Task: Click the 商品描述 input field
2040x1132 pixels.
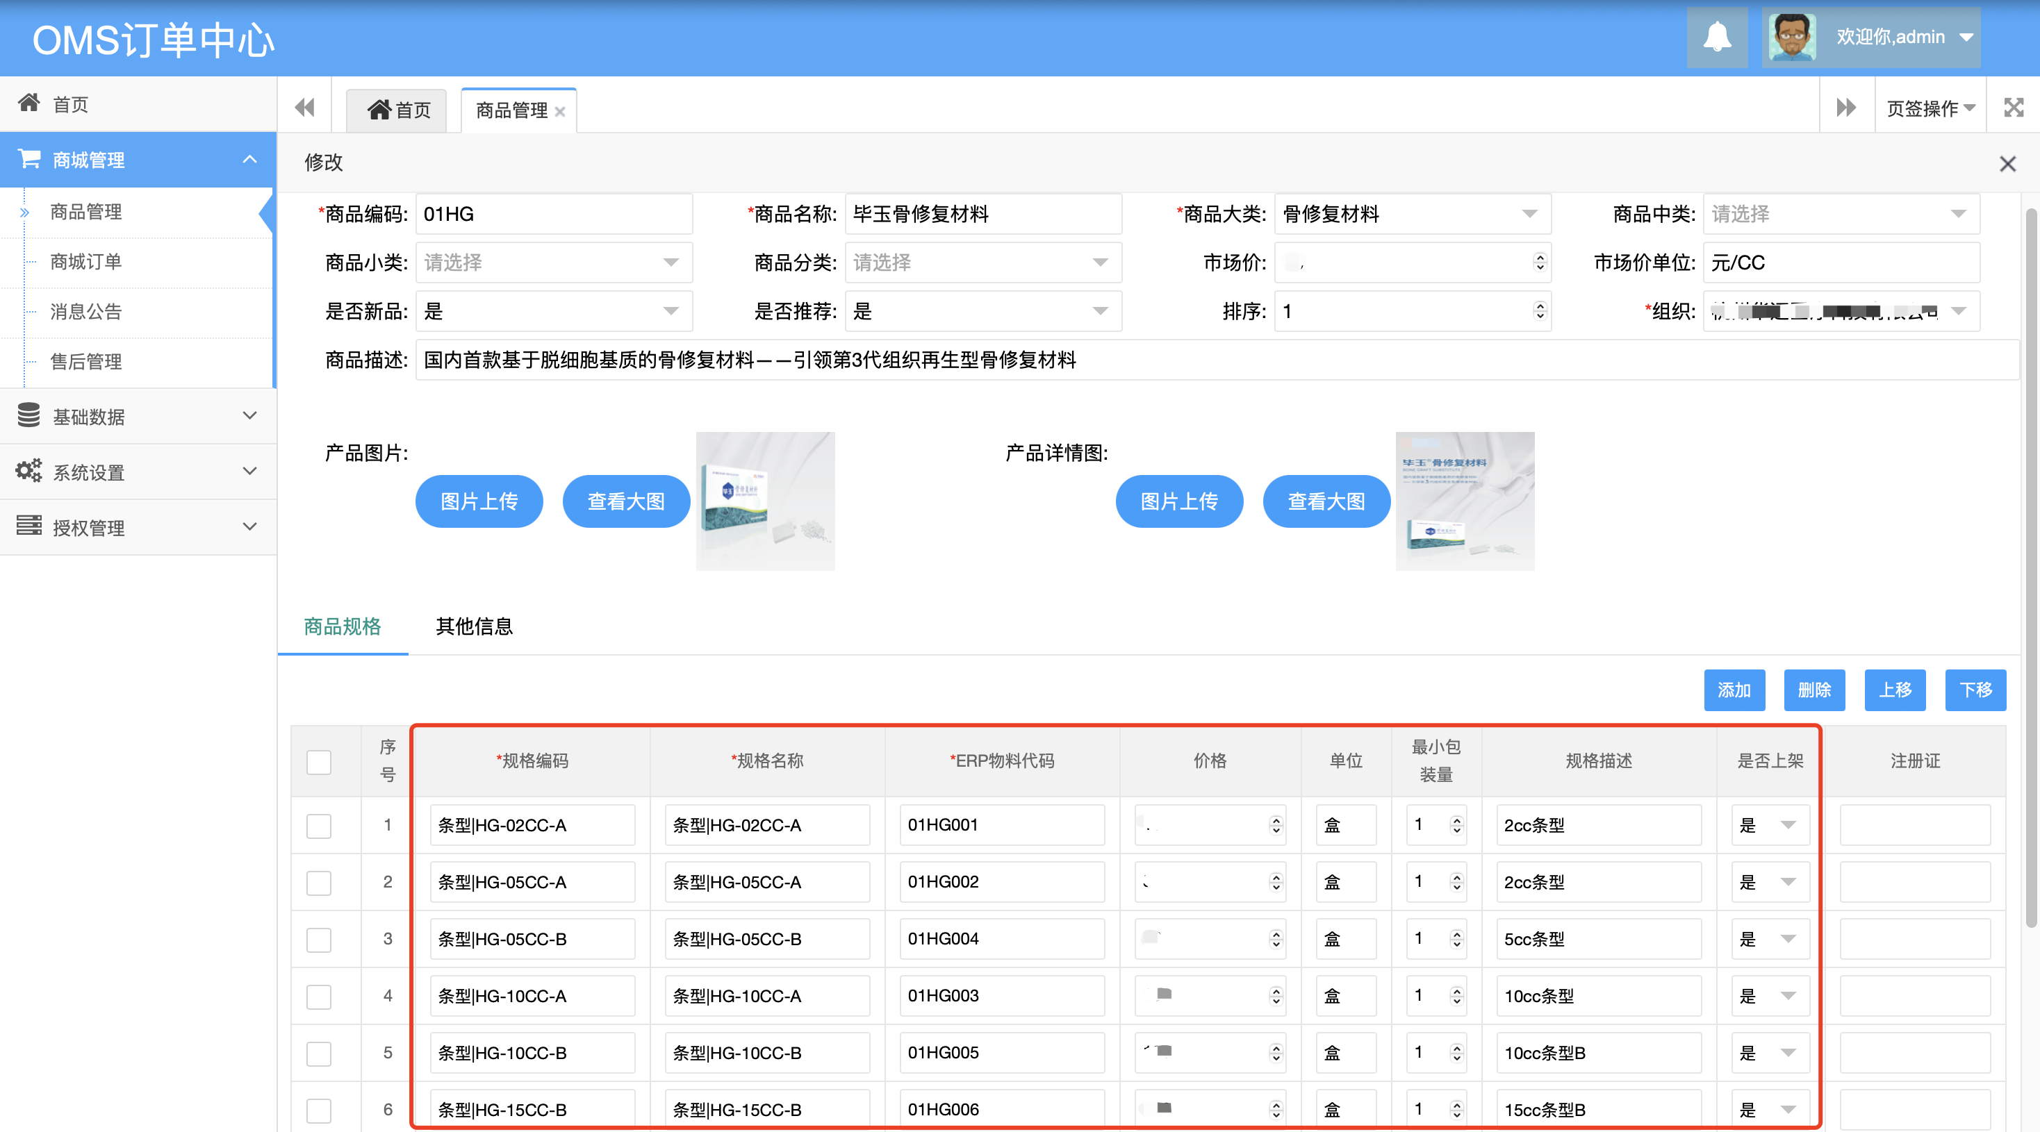Action: tap(1217, 360)
